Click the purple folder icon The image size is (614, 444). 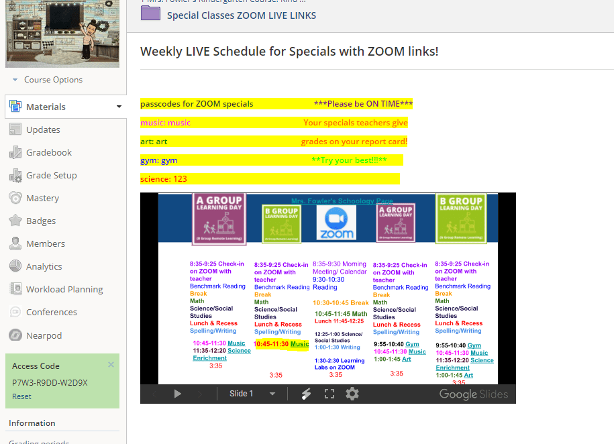[x=150, y=13]
